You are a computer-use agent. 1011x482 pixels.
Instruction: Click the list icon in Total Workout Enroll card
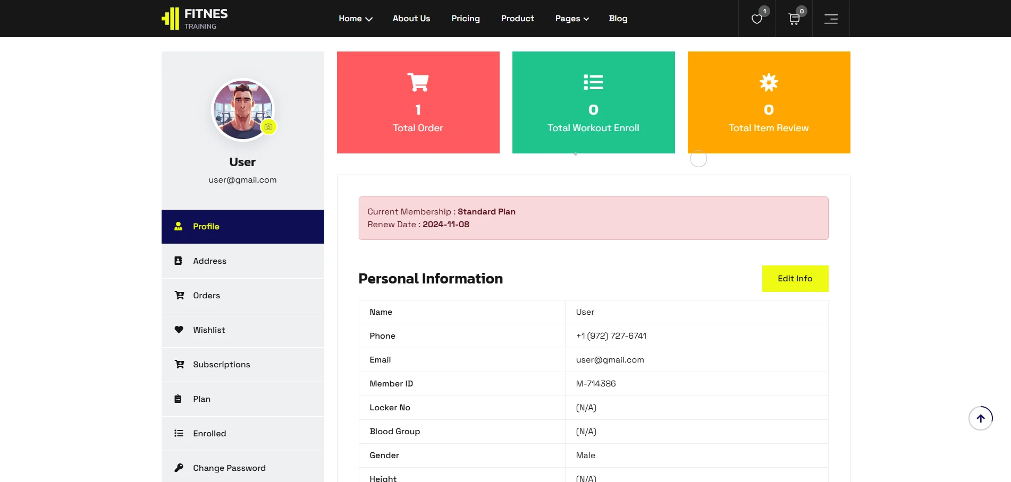point(593,82)
